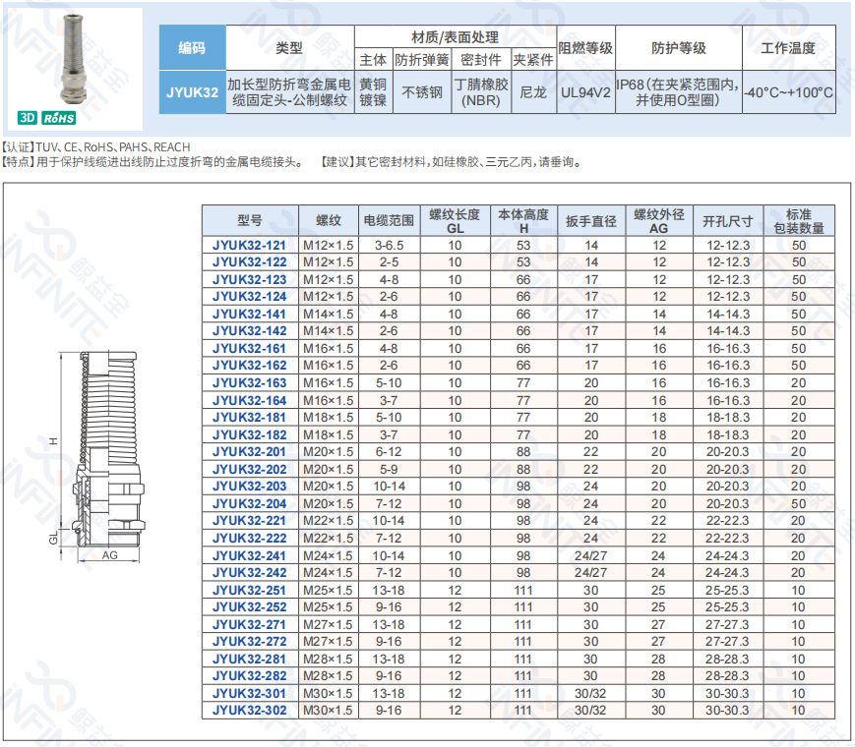The height and width of the screenshot is (747, 855).
Task: Click the 材质/表面处理 header cell
Action: [455, 37]
